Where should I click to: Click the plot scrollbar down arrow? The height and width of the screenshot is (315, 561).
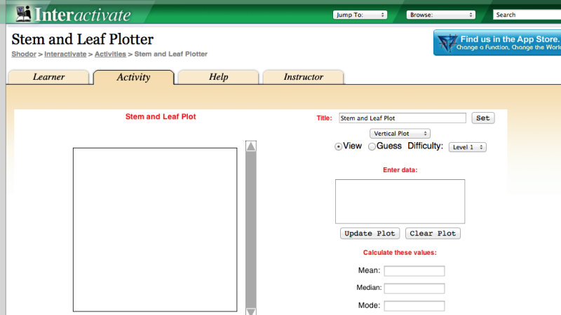(251, 311)
